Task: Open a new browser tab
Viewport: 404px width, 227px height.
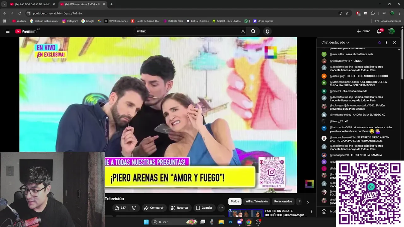Action: [111, 4]
